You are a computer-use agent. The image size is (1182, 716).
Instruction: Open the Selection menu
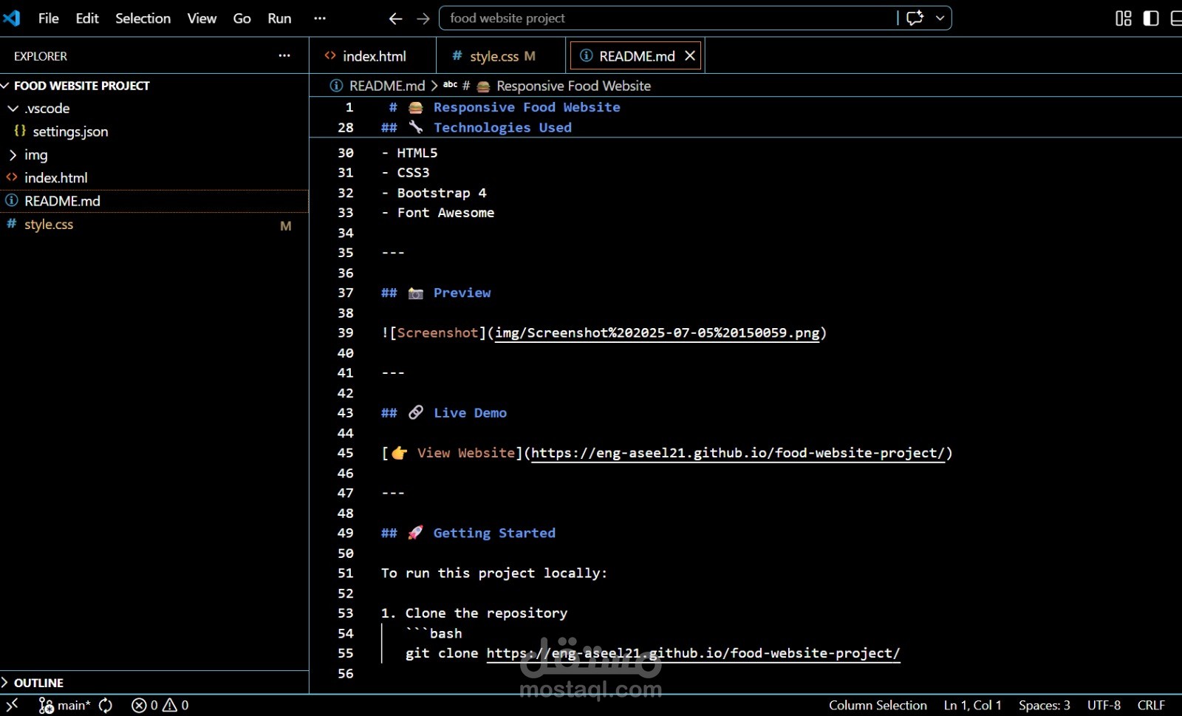(x=143, y=18)
